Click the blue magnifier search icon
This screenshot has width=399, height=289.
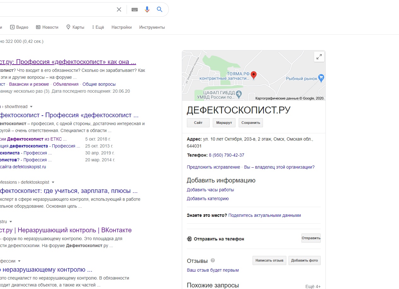click(x=160, y=9)
